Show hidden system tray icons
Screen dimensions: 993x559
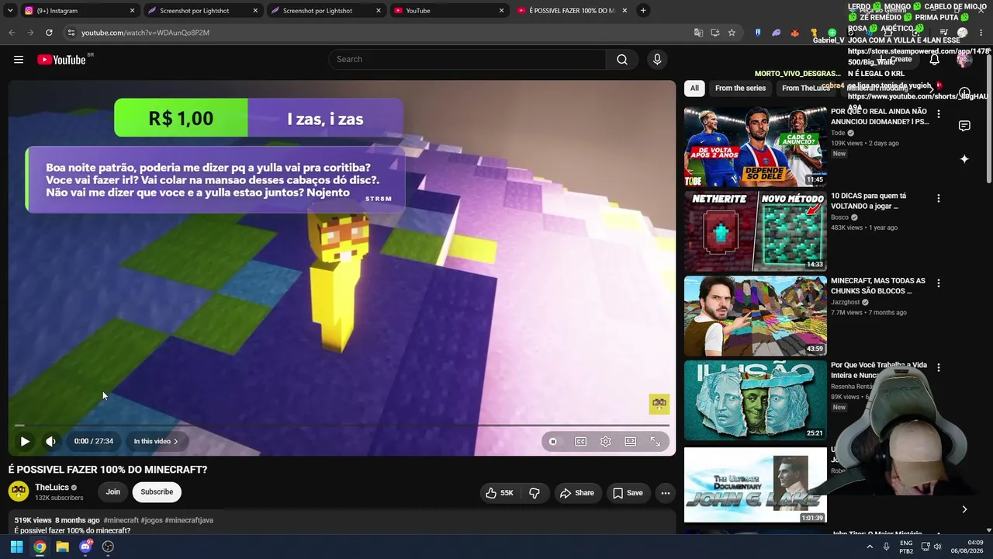click(870, 547)
